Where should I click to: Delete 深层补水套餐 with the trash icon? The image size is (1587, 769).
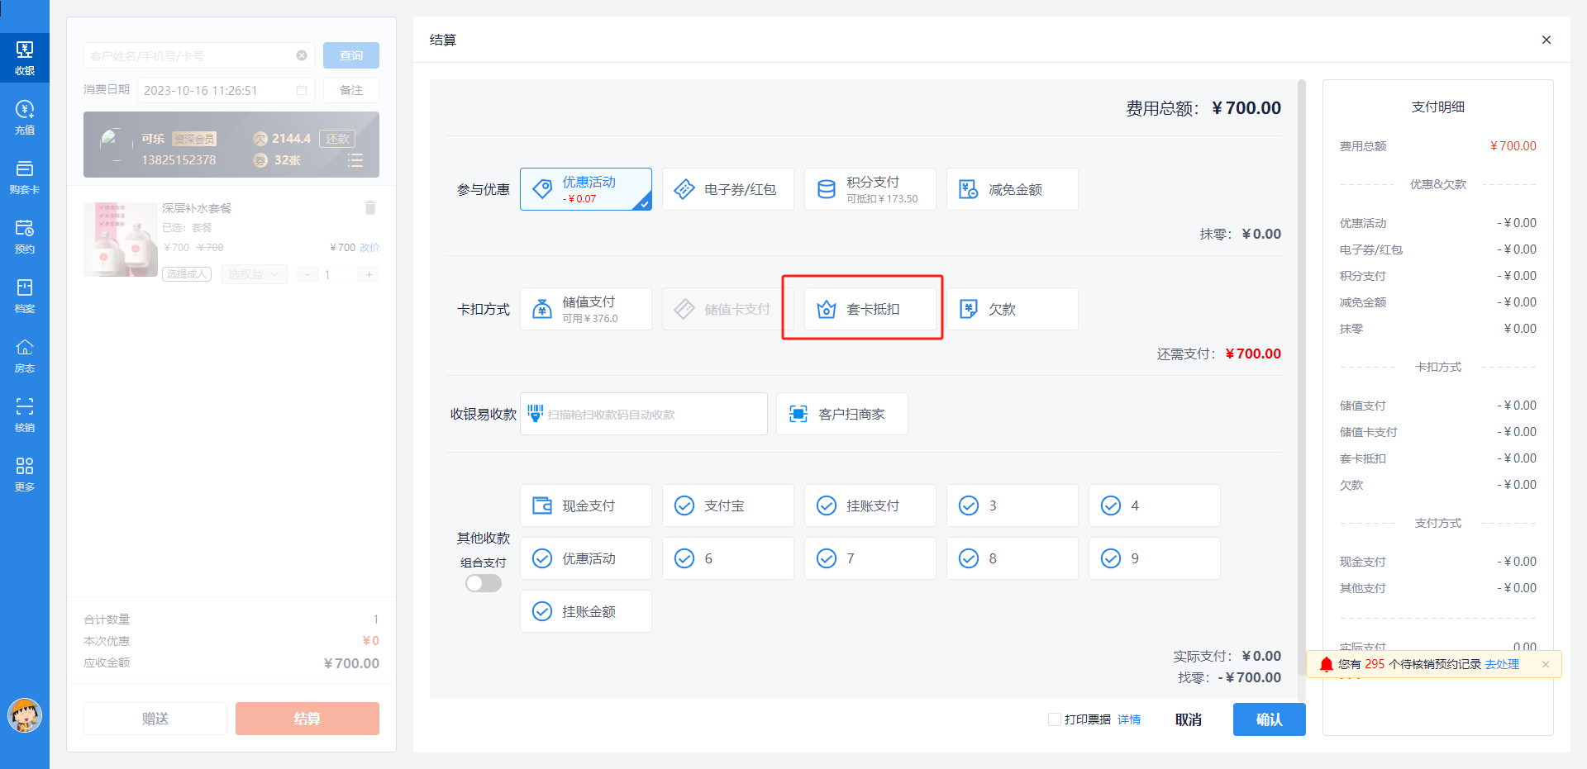pyautogui.click(x=369, y=207)
